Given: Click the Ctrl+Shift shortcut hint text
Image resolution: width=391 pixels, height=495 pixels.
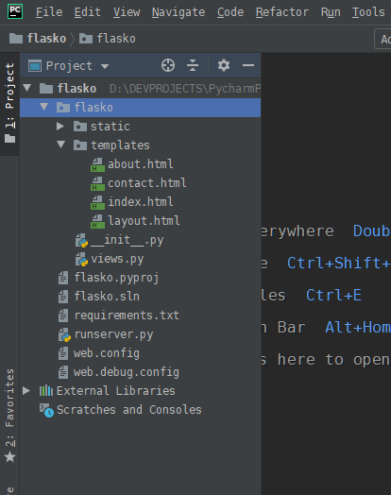Looking at the screenshot, I should click(339, 263).
